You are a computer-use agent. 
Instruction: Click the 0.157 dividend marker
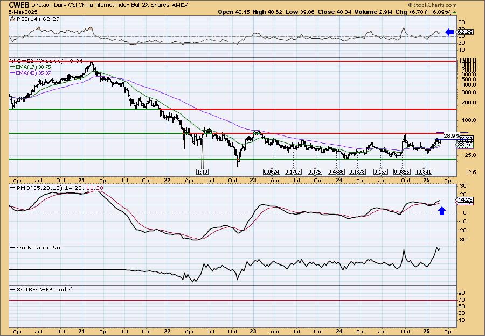[x=381, y=171]
